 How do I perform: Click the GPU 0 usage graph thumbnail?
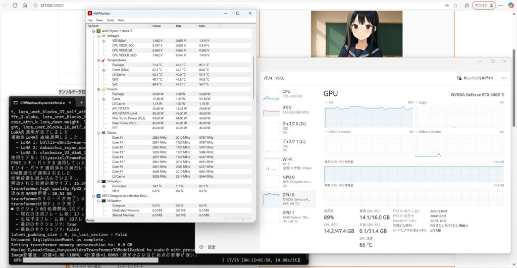tap(271, 199)
